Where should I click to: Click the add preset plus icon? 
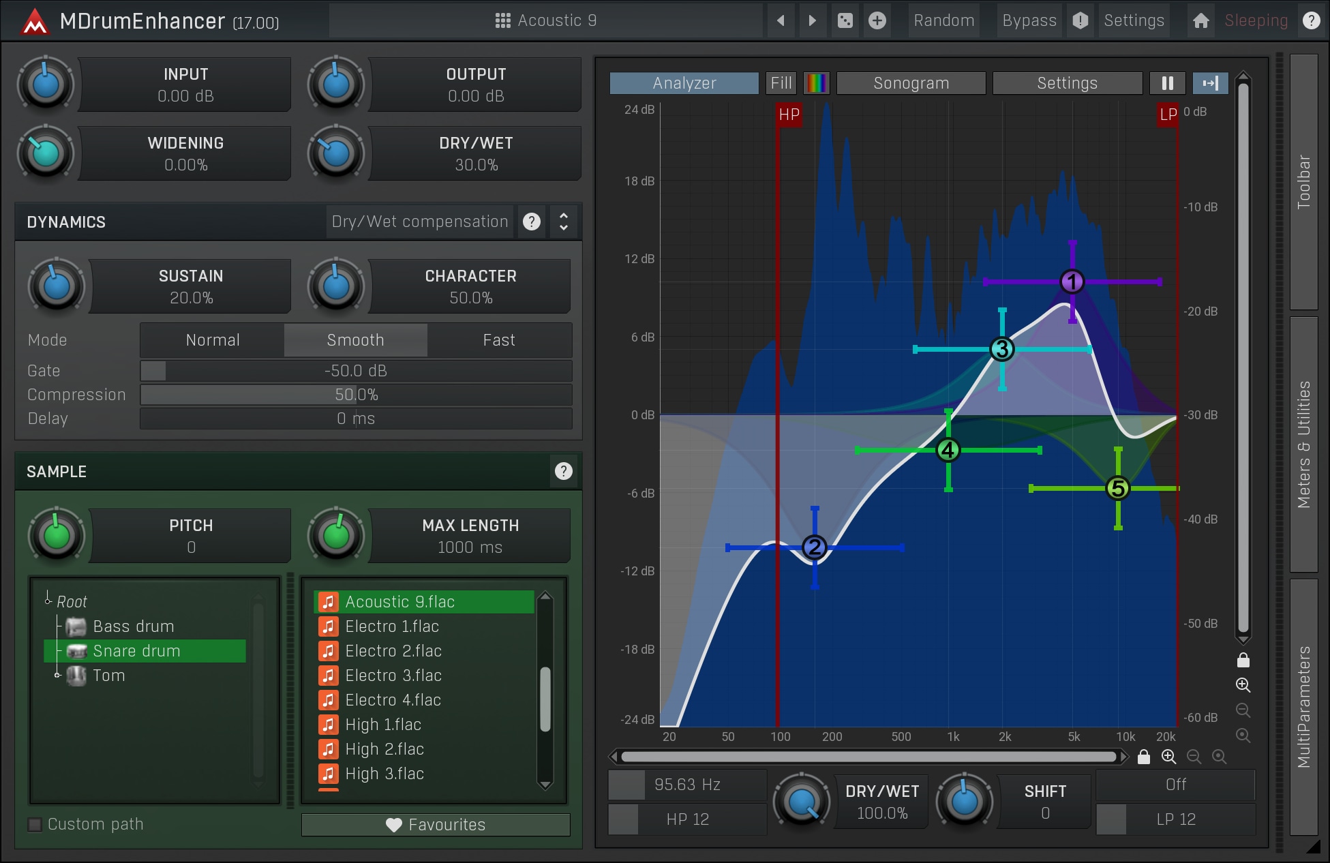(x=877, y=20)
